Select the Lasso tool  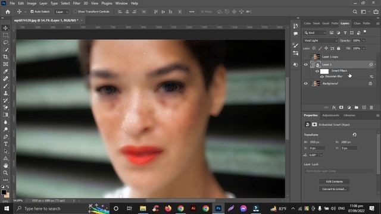(x=5, y=42)
